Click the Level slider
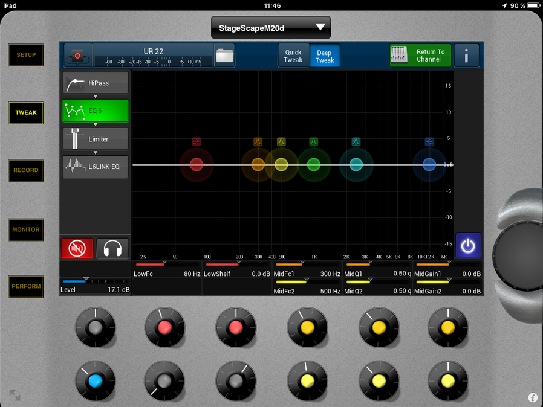543x407 pixels. pyautogui.click(x=95, y=281)
